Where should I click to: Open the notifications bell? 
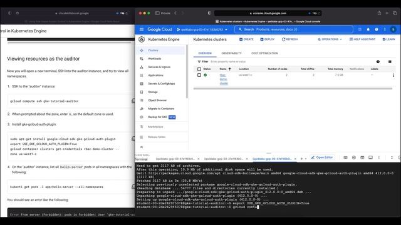pos(368,29)
